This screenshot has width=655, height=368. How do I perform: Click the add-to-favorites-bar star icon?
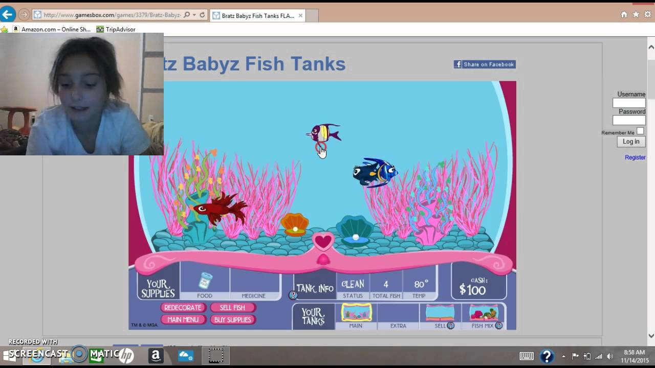[5, 30]
